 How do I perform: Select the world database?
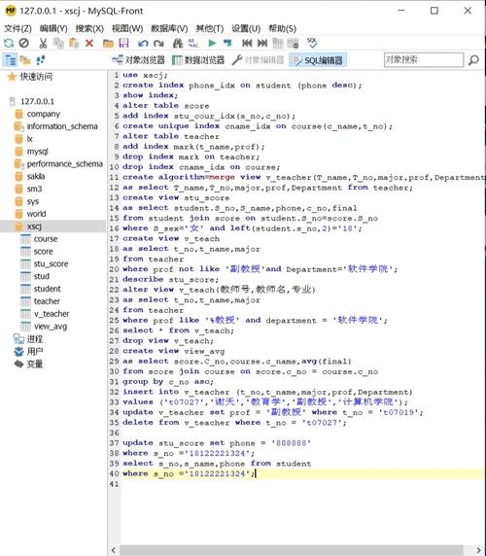(x=36, y=214)
